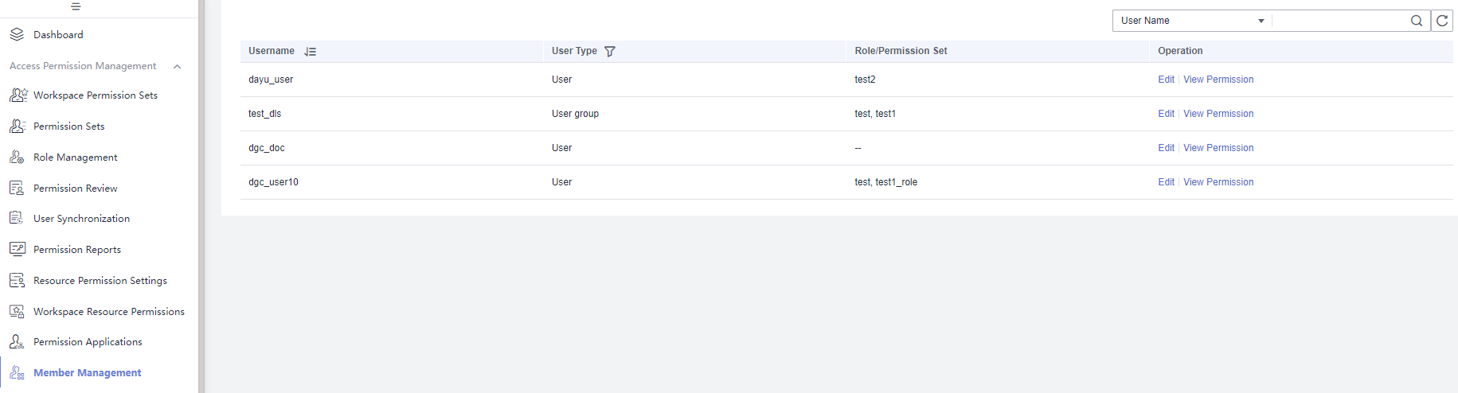The width and height of the screenshot is (1458, 393).
Task: Sort the table by Username
Action: pyautogui.click(x=311, y=51)
